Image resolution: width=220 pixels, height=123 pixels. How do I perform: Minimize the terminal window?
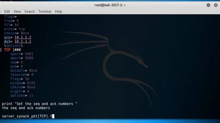(x=208, y=5)
